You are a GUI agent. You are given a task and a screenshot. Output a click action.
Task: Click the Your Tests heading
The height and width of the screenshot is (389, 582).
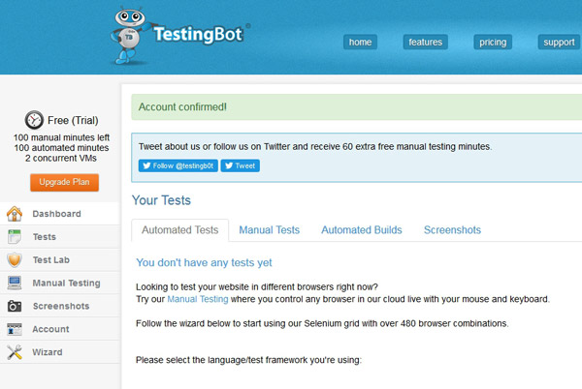coord(161,200)
